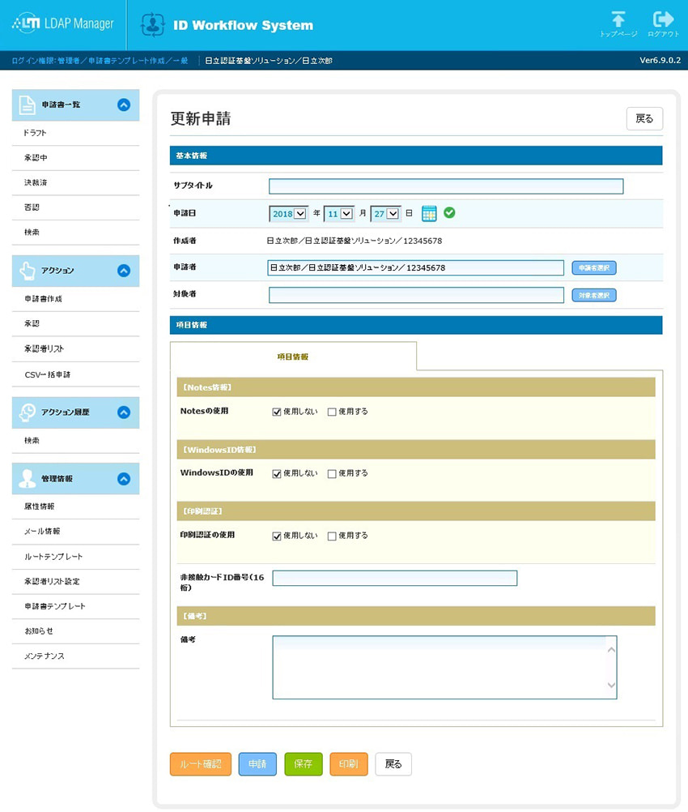Check 使用する for Notesの使用

[332, 412]
